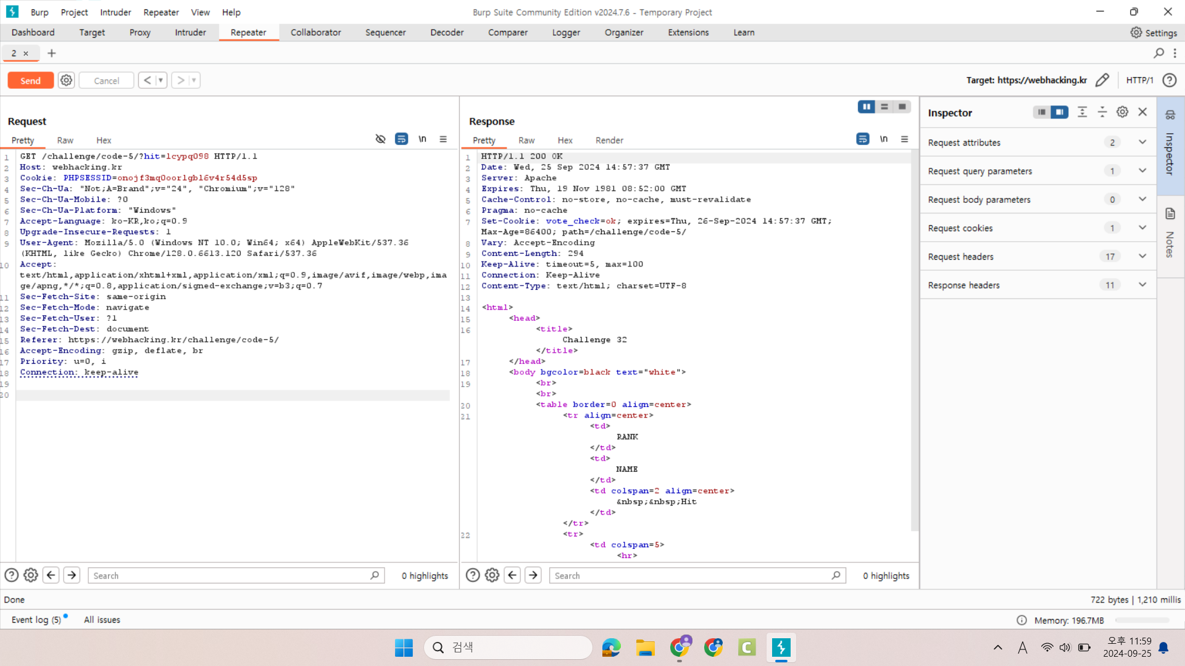Open the Event log
Viewport: 1185px width, 666px height.
click(36, 620)
